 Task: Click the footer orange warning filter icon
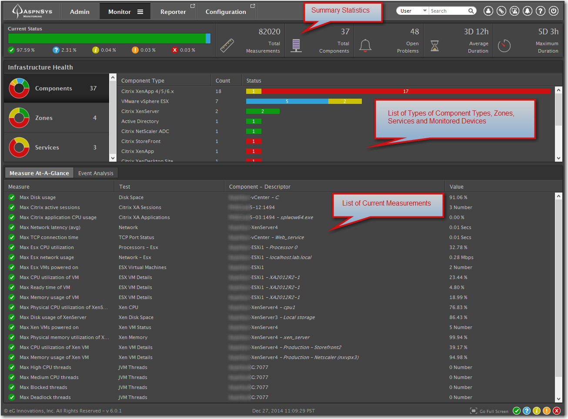pos(547,411)
